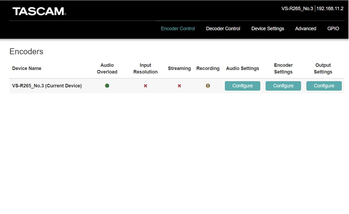Click the Audio Overload column header

point(107,68)
